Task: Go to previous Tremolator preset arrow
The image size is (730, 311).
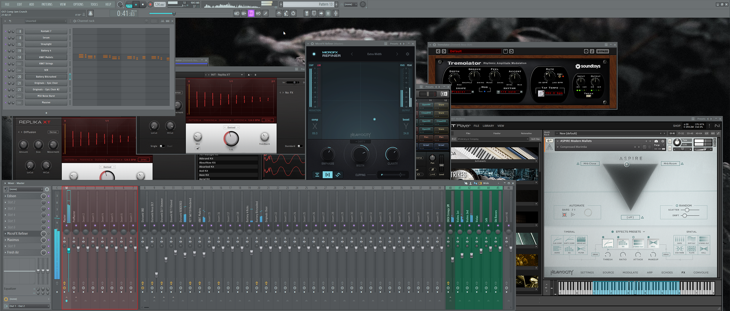Action: [438, 51]
